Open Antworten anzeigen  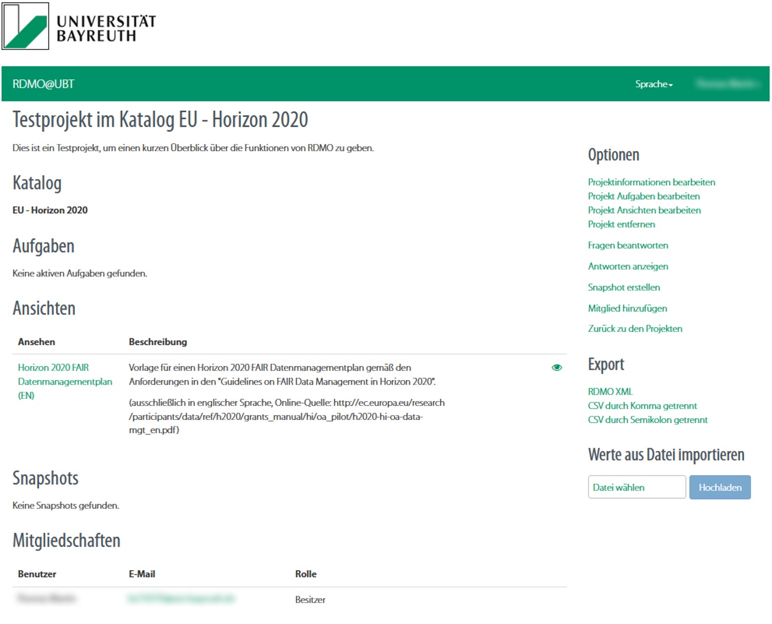coord(628,266)
